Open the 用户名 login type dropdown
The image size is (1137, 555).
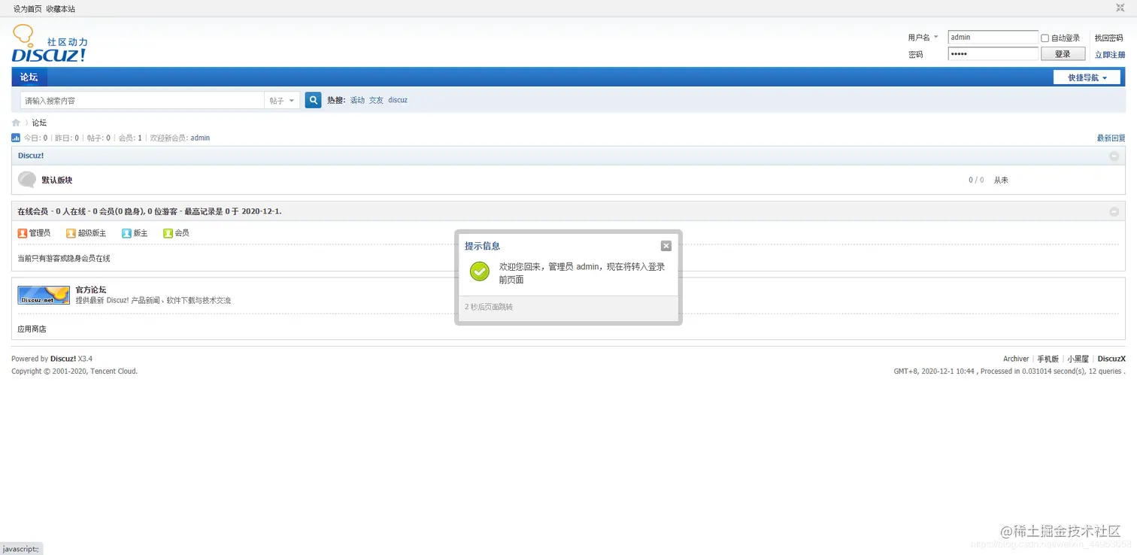coord(923,38)
